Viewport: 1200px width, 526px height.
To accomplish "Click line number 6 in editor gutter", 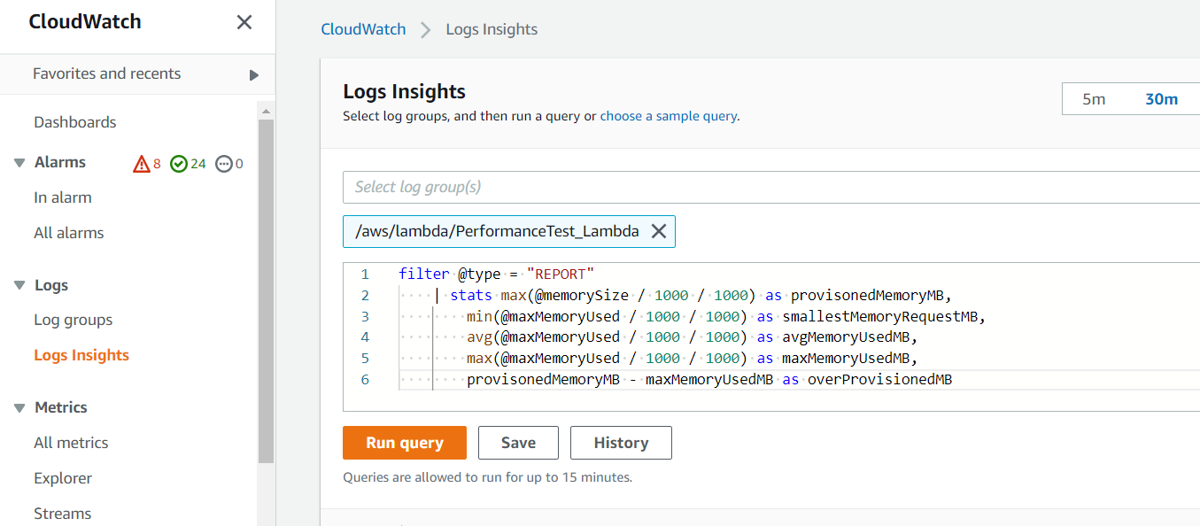I will tap(365, 380).
